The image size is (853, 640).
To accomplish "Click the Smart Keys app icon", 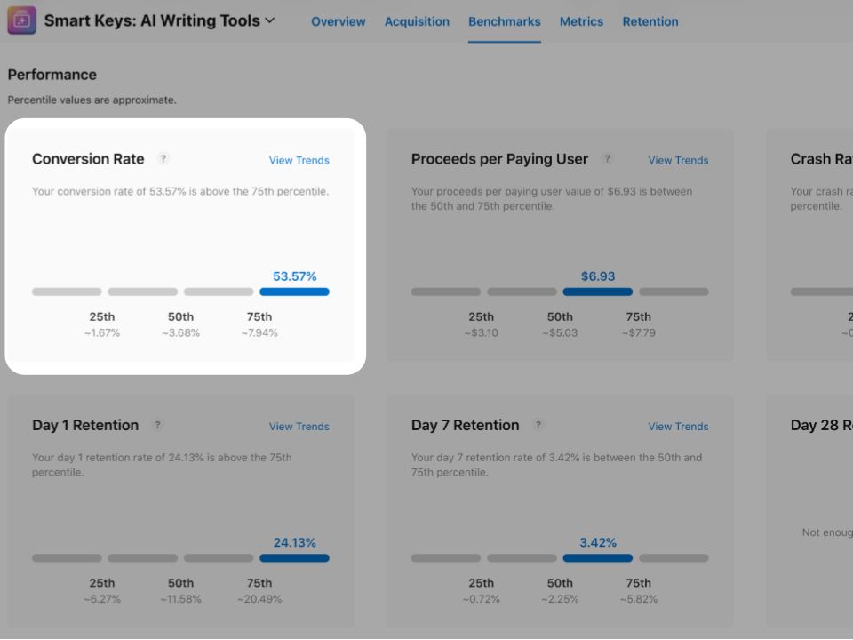I will (x=21, y=20).
